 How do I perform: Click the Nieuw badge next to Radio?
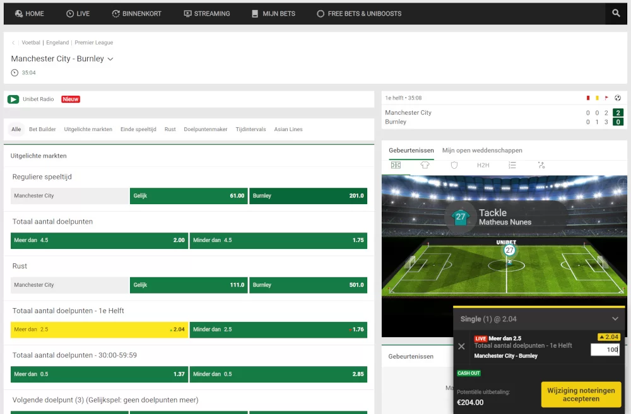[71, 100]
